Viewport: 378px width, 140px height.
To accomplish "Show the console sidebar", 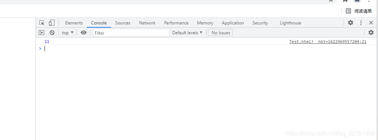I will click(x=42, y=32).
